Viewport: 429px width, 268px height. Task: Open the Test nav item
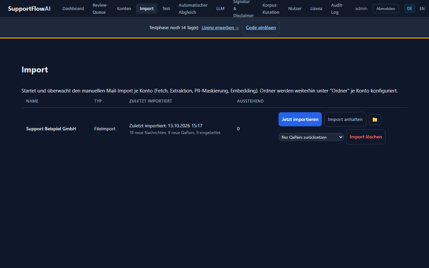point(166,8)
